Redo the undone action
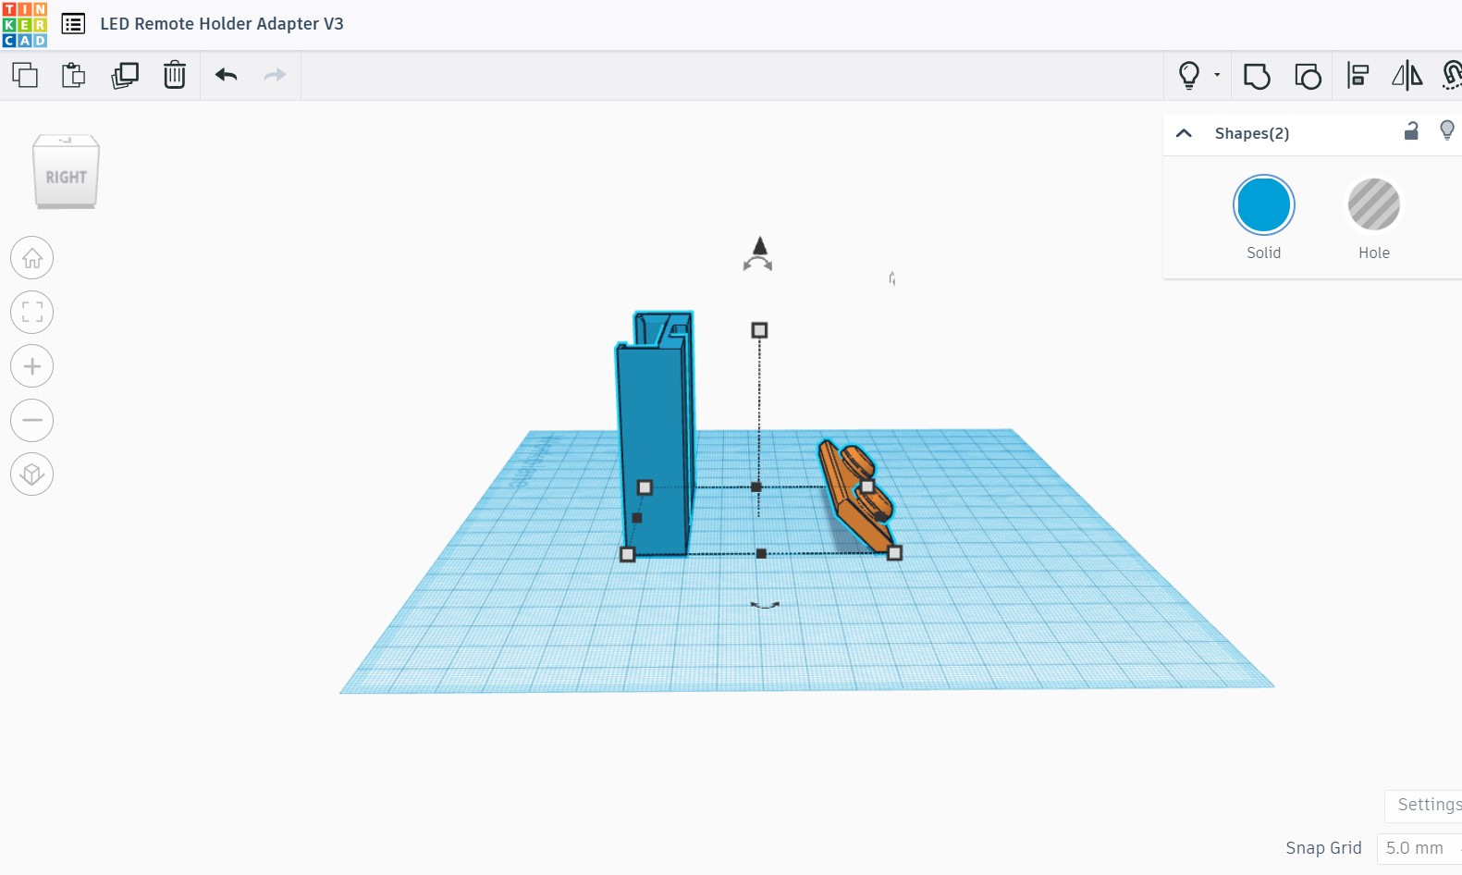This screenshot has width=1462, height=875. [275, 75]
